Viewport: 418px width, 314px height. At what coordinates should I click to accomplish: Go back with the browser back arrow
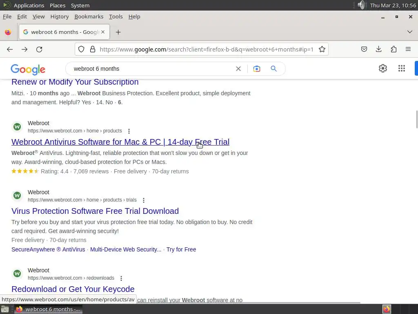10,49
